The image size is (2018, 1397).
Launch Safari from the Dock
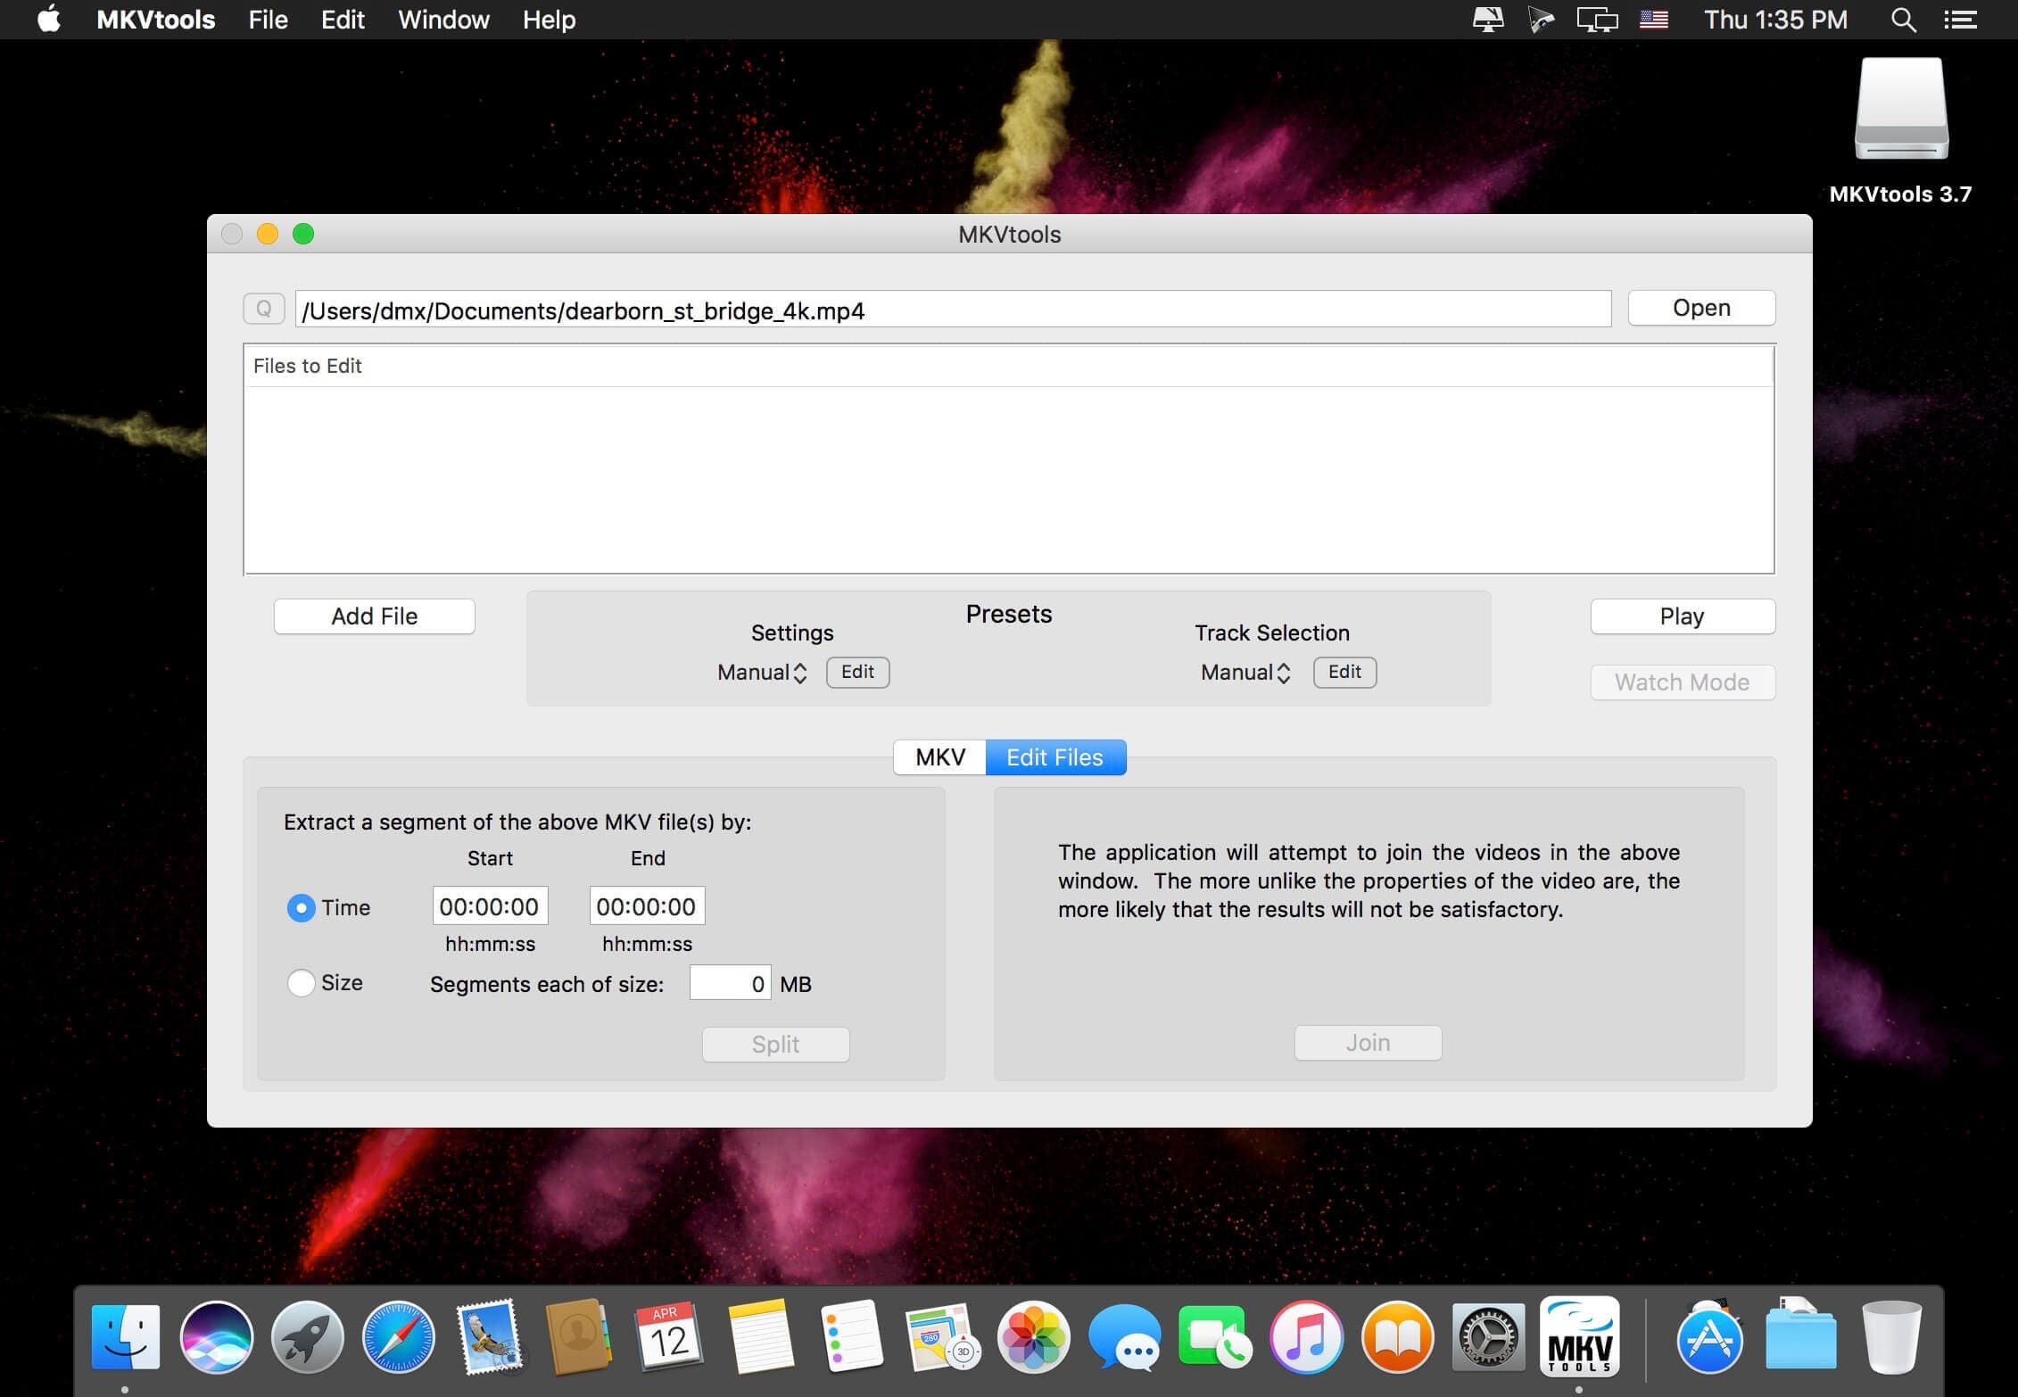[x=398, y=1336]
